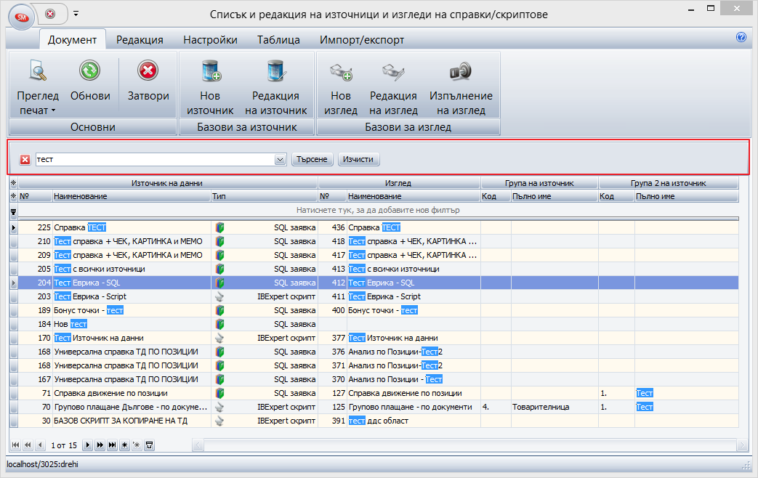Click the previous page navigator button
This screenshot has width=758, height=478.
[x=28, y=445]
